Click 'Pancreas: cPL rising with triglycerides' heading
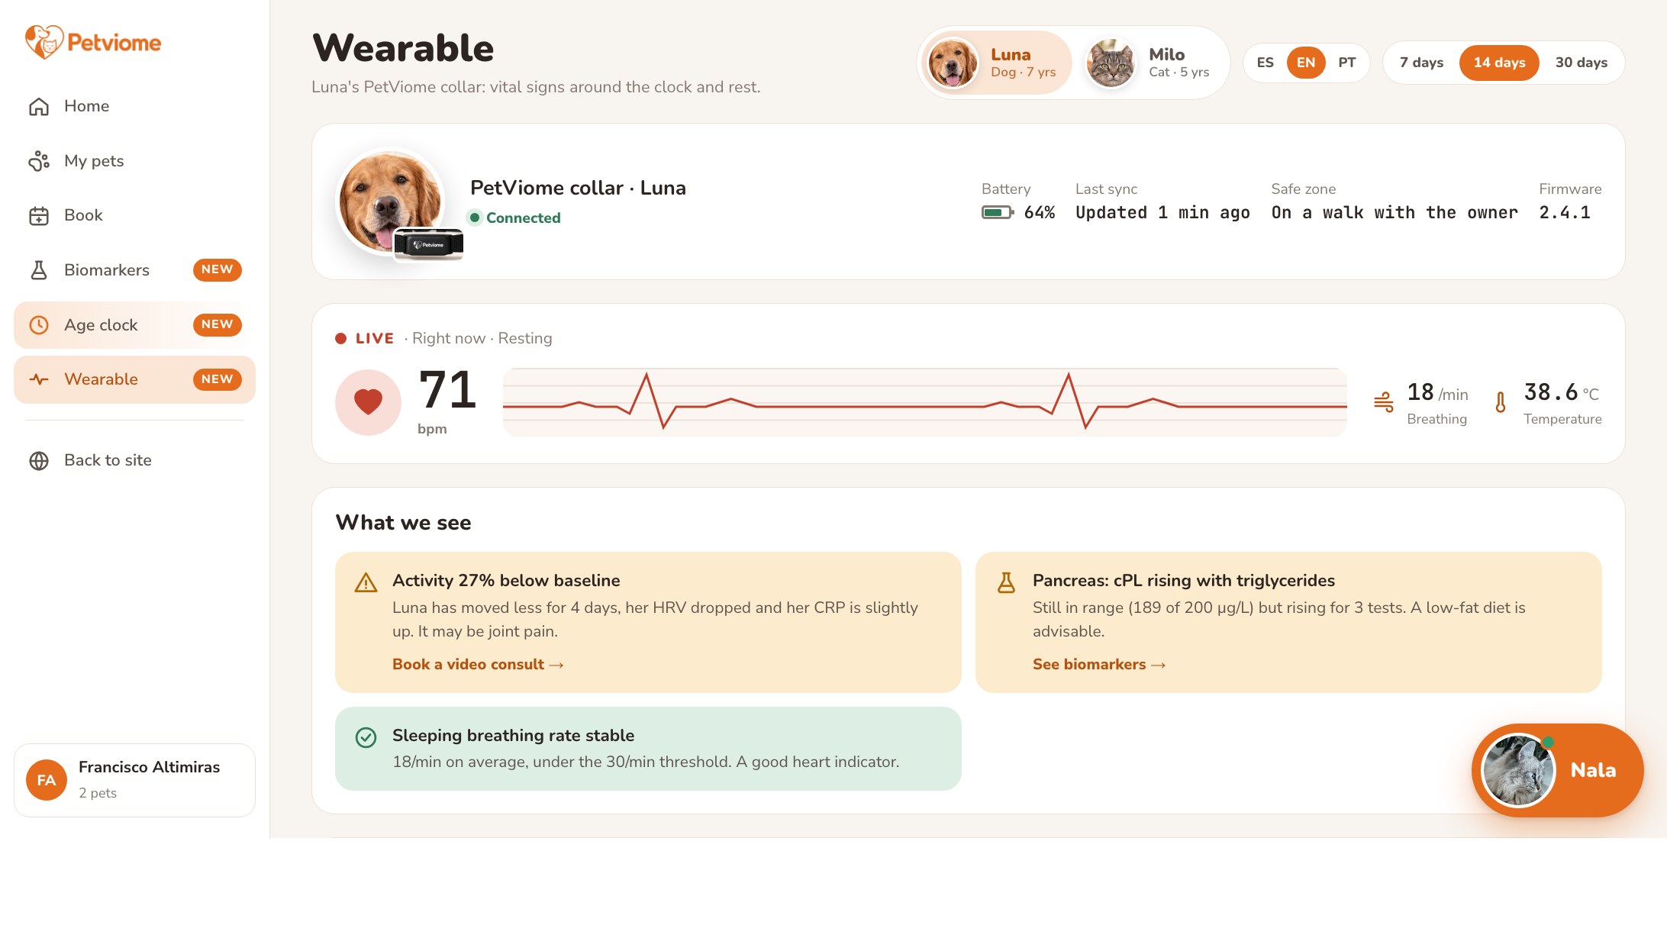This screenshot has width=1667, height=938. pyautogui.click(x=1184, y=581)
